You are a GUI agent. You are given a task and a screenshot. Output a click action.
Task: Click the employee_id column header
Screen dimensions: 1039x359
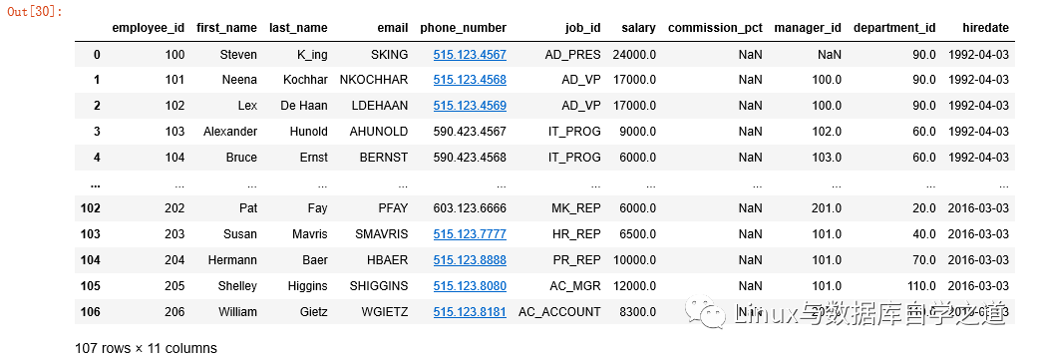coord(149,28)
